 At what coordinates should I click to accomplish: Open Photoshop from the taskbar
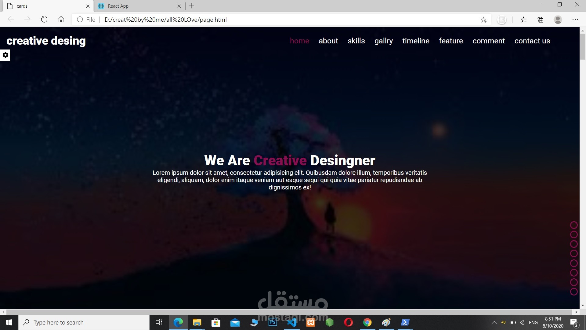[x=273, y=322]
